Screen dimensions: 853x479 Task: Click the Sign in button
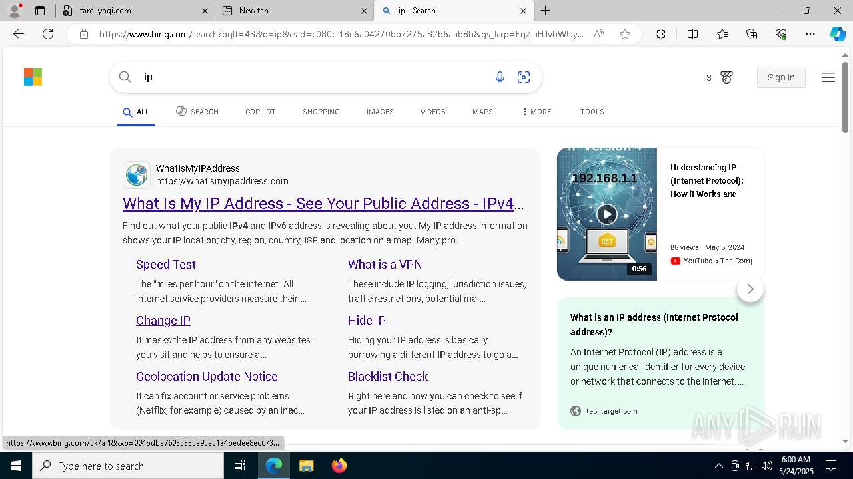781,77
